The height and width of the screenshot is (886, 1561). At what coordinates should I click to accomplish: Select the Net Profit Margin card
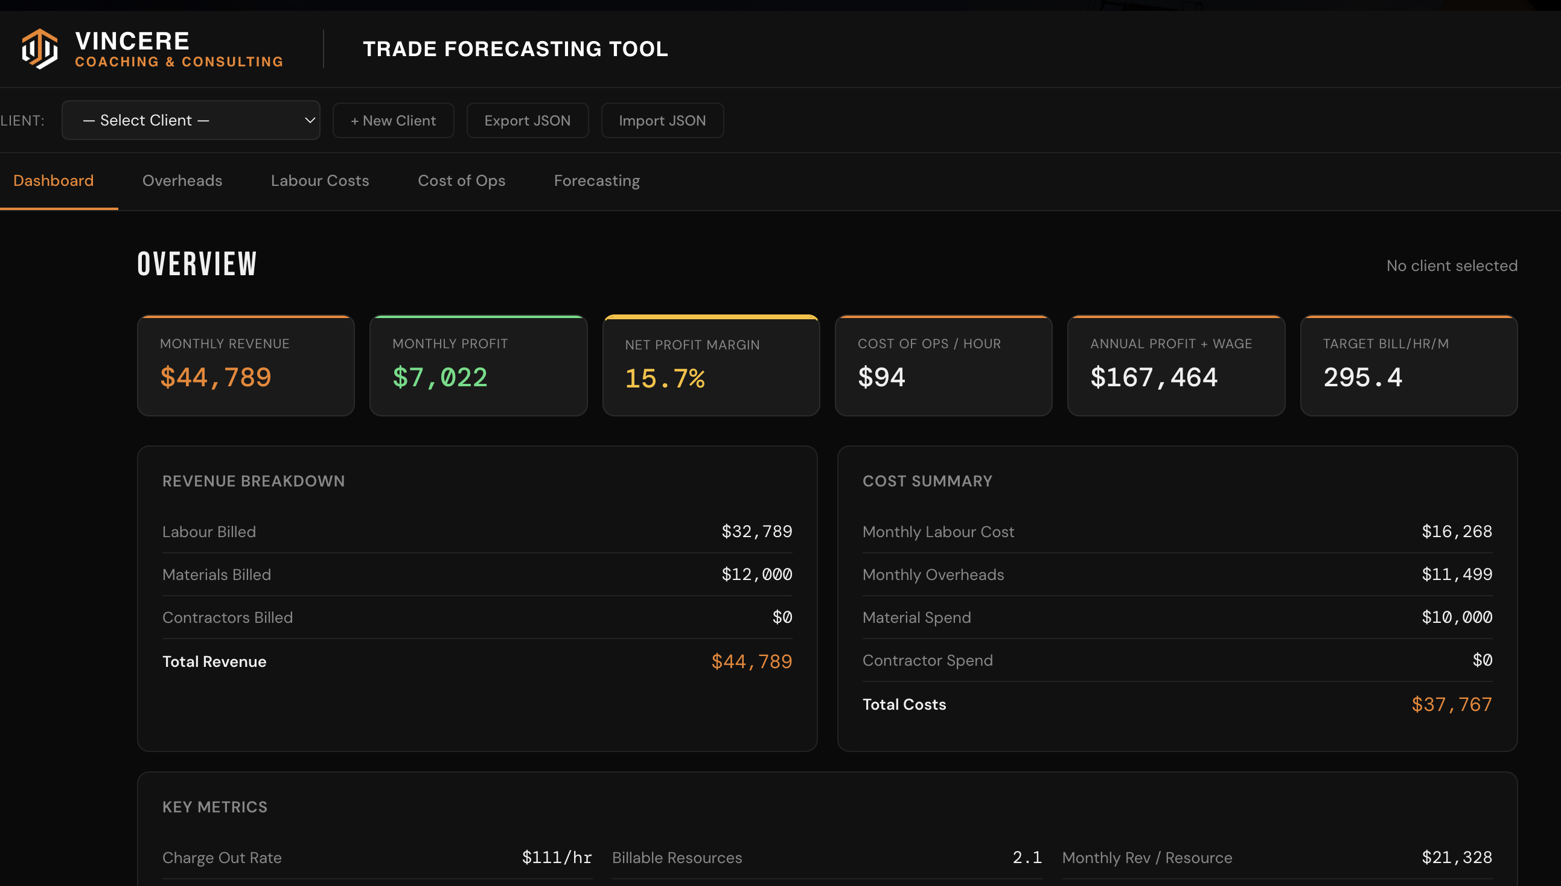pos(711,366)
